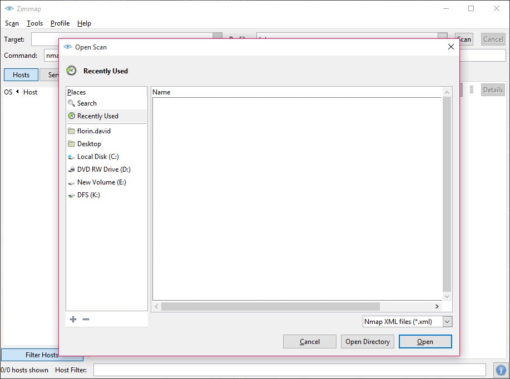The image size is (510, 379).
Task: Open the Help menu
Action: point(84,23)
